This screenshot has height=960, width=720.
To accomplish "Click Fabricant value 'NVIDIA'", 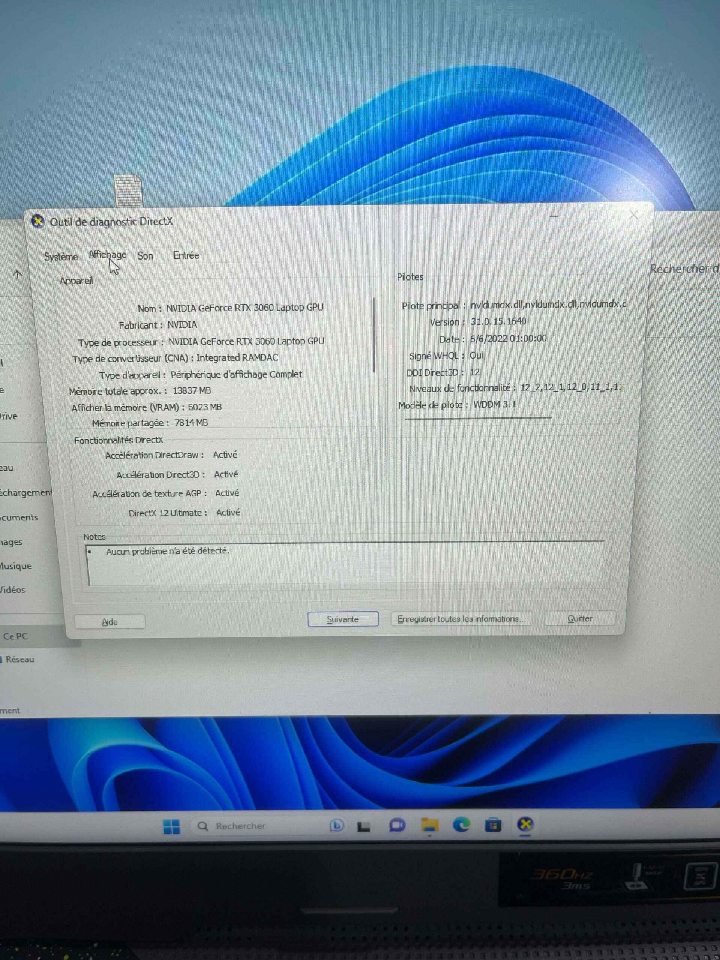I will point(182,325).
